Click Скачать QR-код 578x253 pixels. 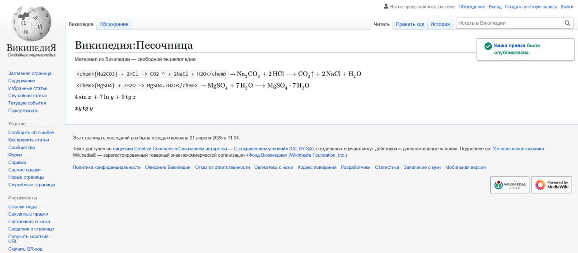[25, 249]
